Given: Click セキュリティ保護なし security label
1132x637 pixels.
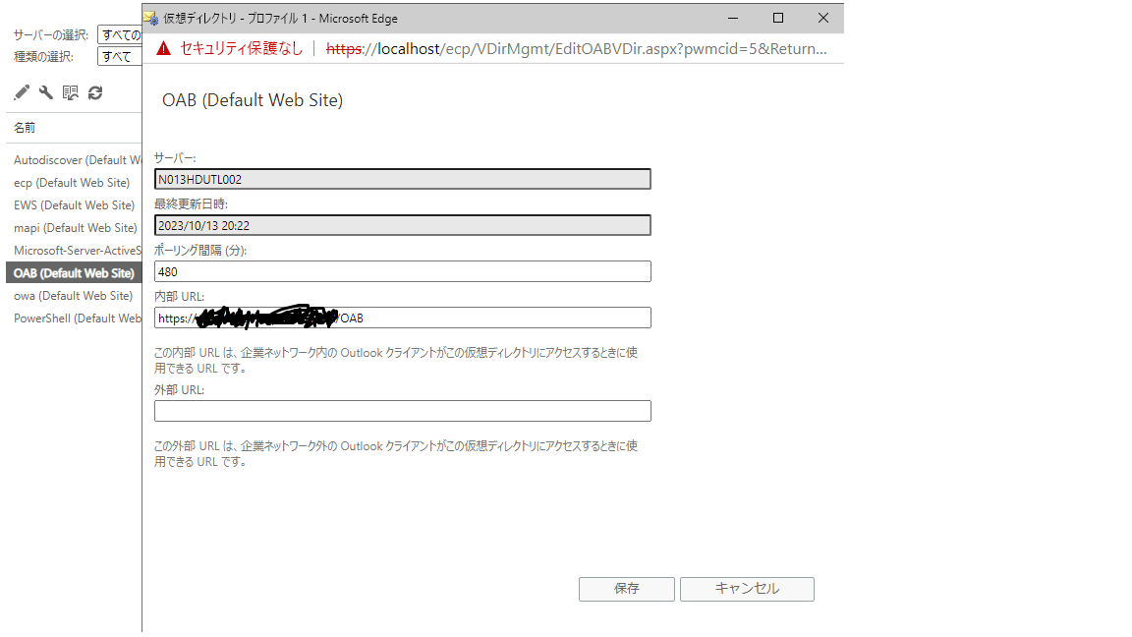Looking at the screenshot, I should click(x=241, y=48).
